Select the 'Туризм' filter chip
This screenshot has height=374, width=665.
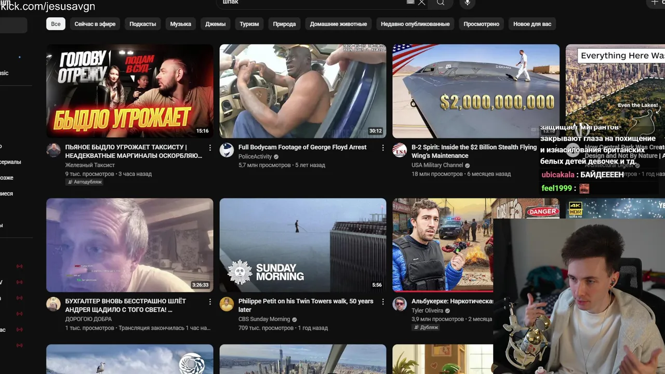coord(249,24)
